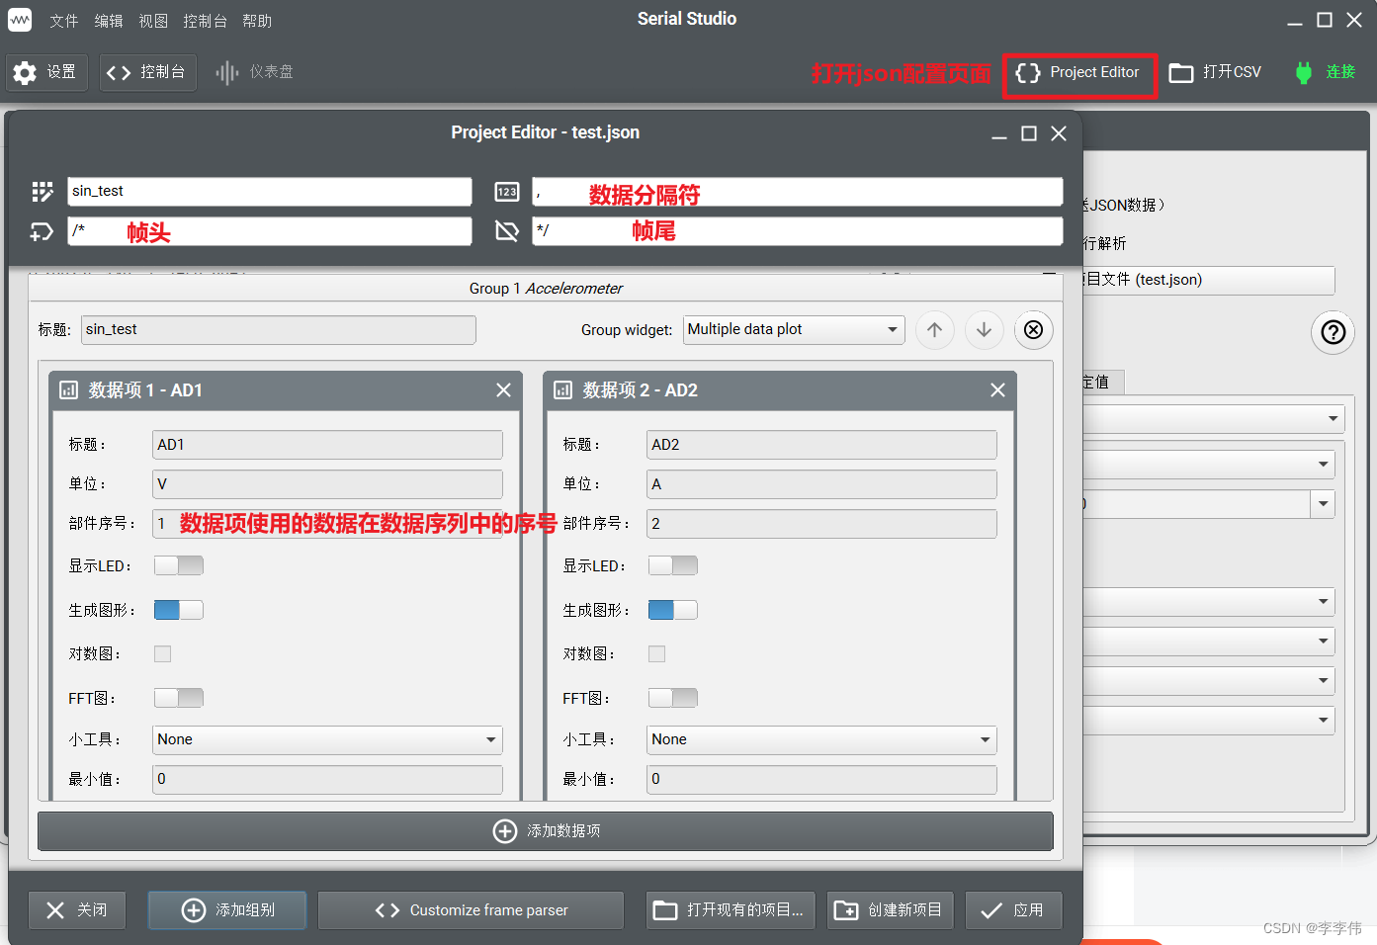Open 小工具 dropdown for AD2

[820, 739]
